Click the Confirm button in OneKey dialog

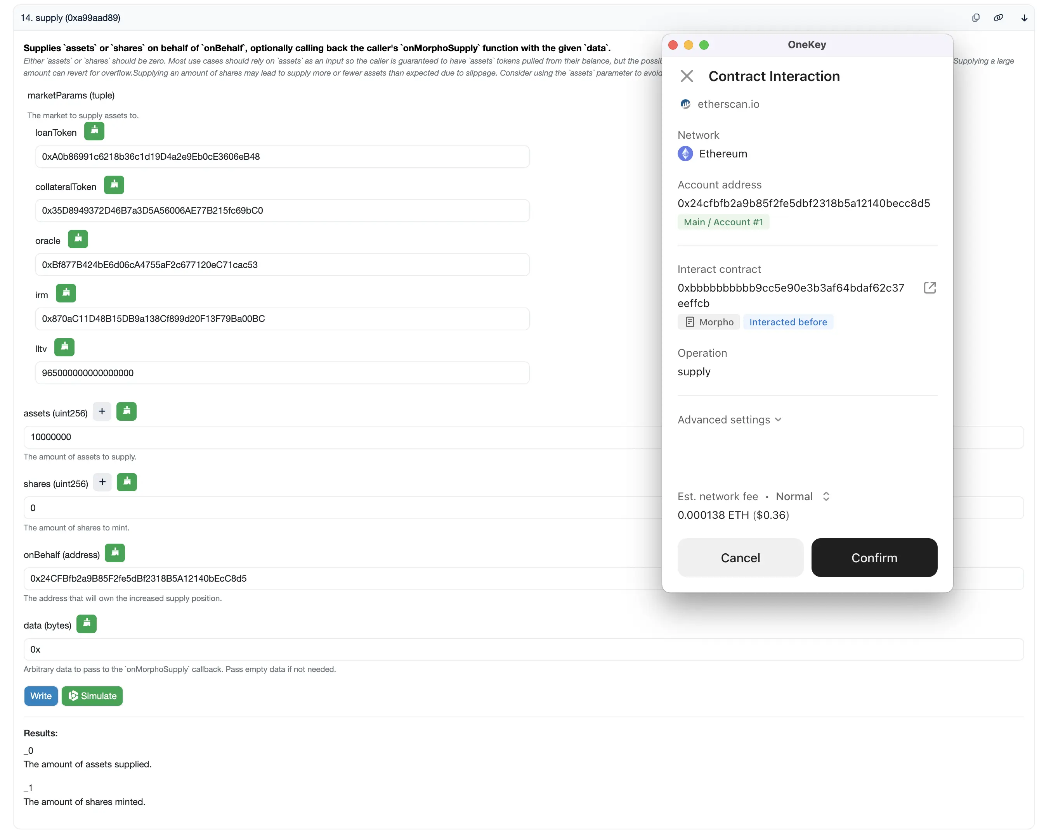coord(874,557)
